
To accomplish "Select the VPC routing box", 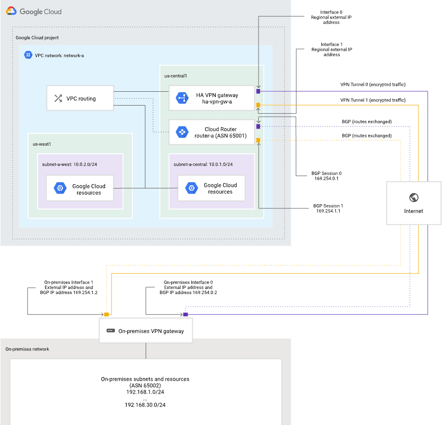I will coord(80,98).
